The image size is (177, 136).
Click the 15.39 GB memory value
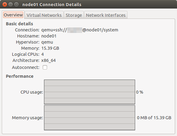coord(50,48)
